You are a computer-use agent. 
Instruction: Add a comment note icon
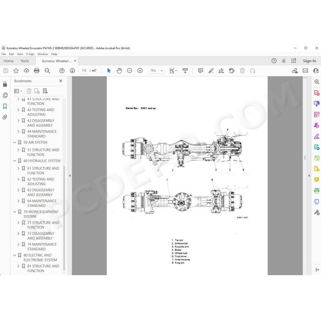(200, 71)
